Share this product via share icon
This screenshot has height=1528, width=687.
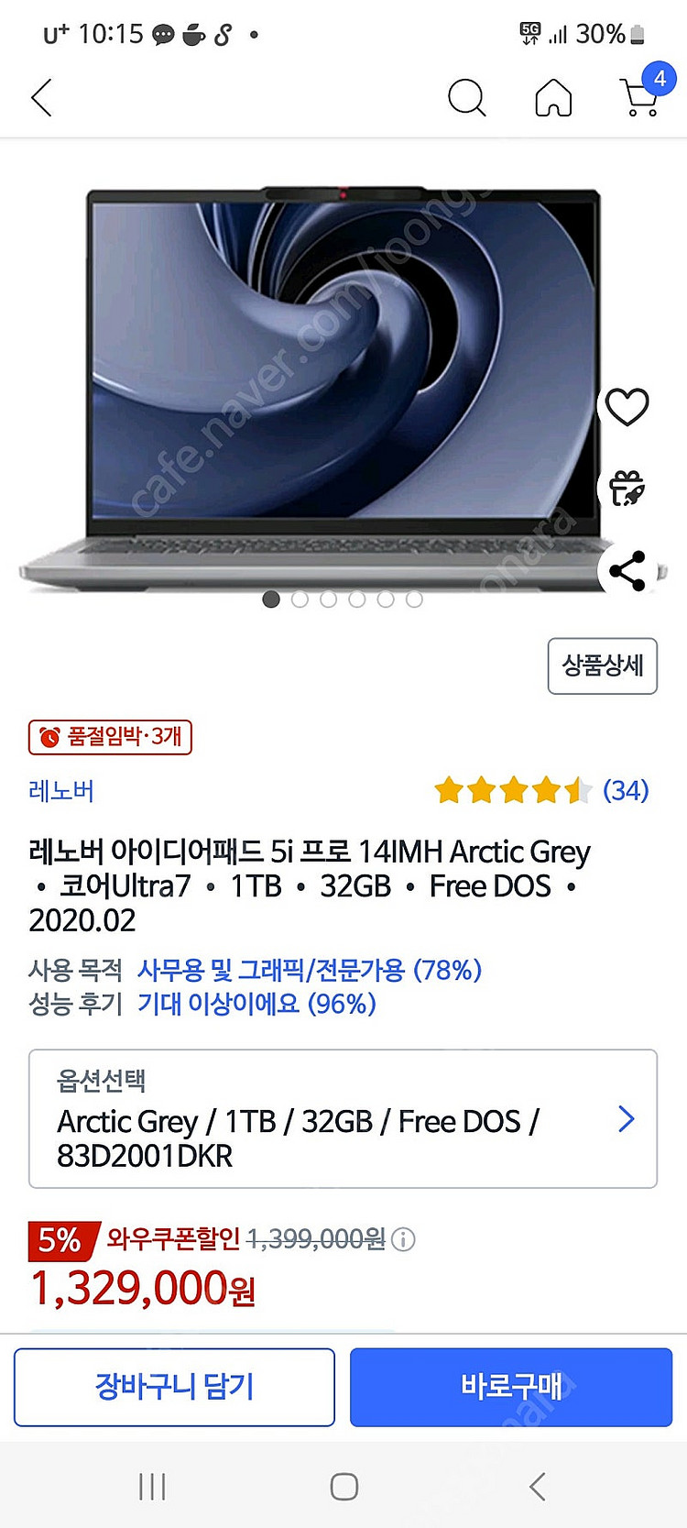[x=627, y=570]
